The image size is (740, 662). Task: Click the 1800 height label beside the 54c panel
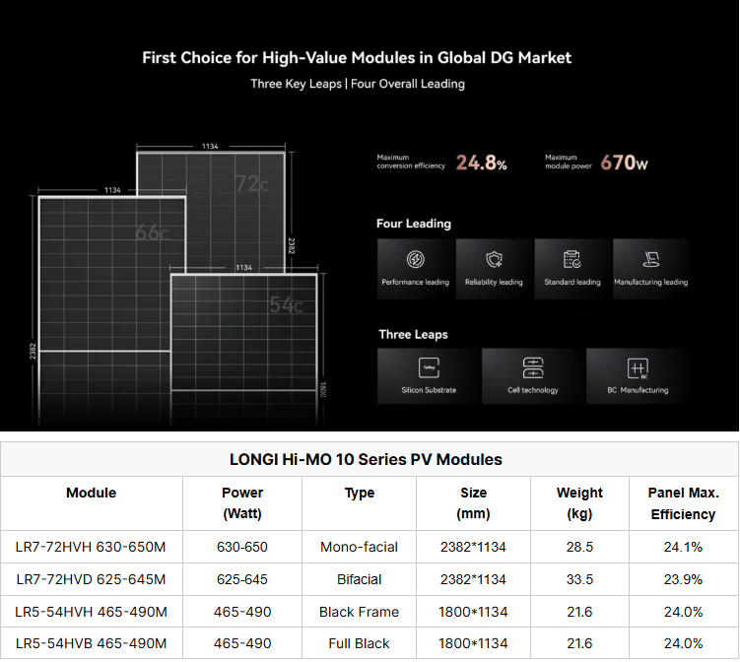323,389
